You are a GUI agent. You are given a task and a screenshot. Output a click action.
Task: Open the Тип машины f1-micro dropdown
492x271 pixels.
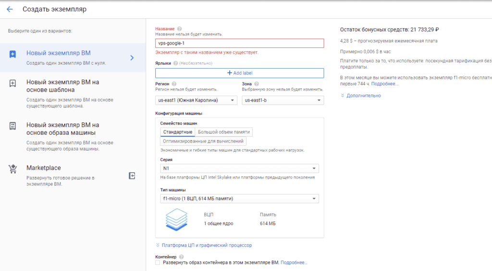[x=239, y=199]
